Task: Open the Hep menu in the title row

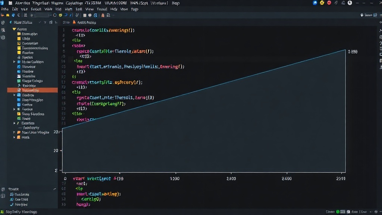Action: coord(176,3)
